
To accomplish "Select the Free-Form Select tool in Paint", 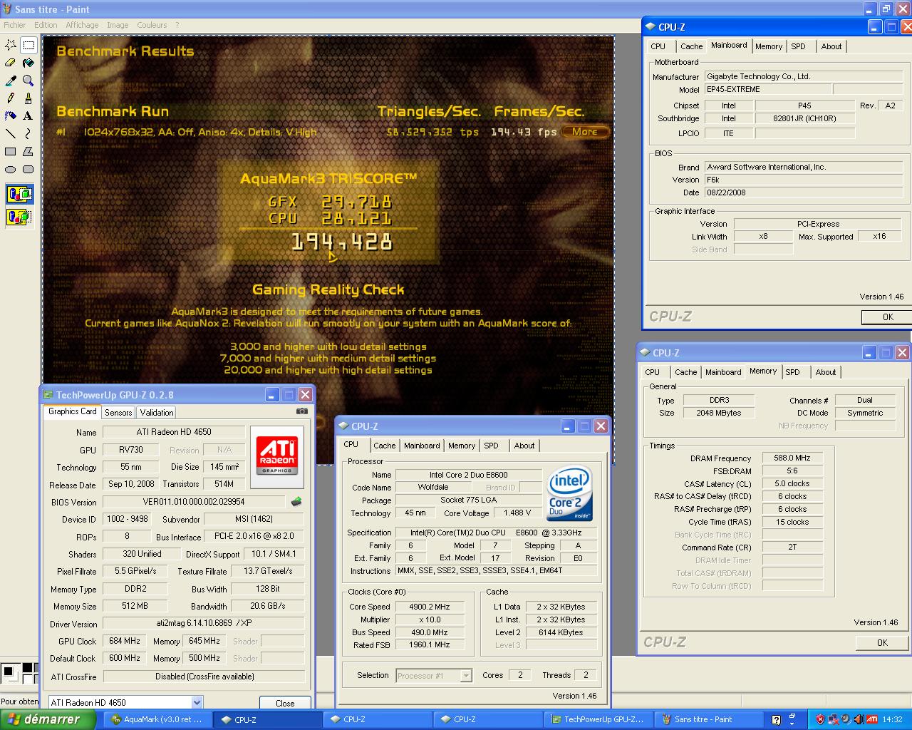I will [11, 45].
